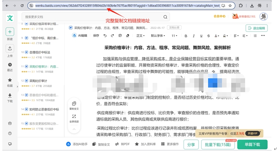The width and height of the screenshot is (279, 152).
Task: Reload the page with the refresh icon
Action: [22, 6]
